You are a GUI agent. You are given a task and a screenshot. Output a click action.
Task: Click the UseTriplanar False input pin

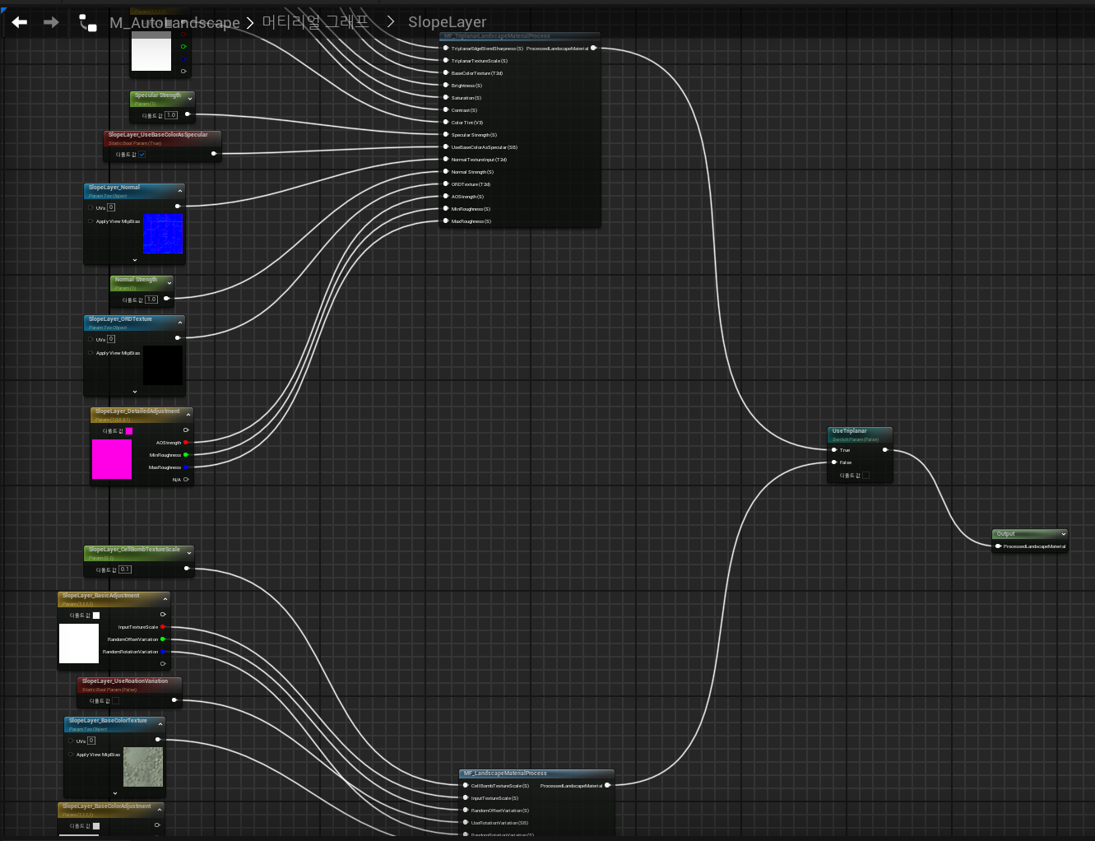click(834, 462)
